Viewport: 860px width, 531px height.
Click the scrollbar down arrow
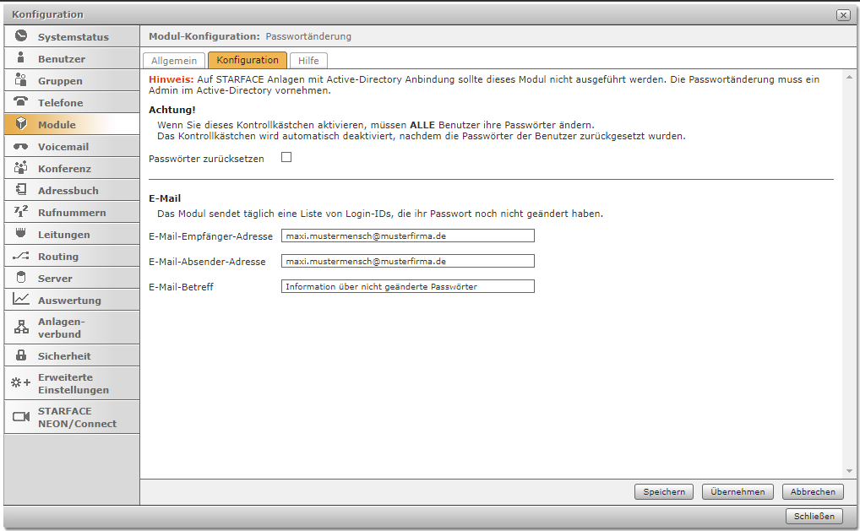[x=849, y=471]
